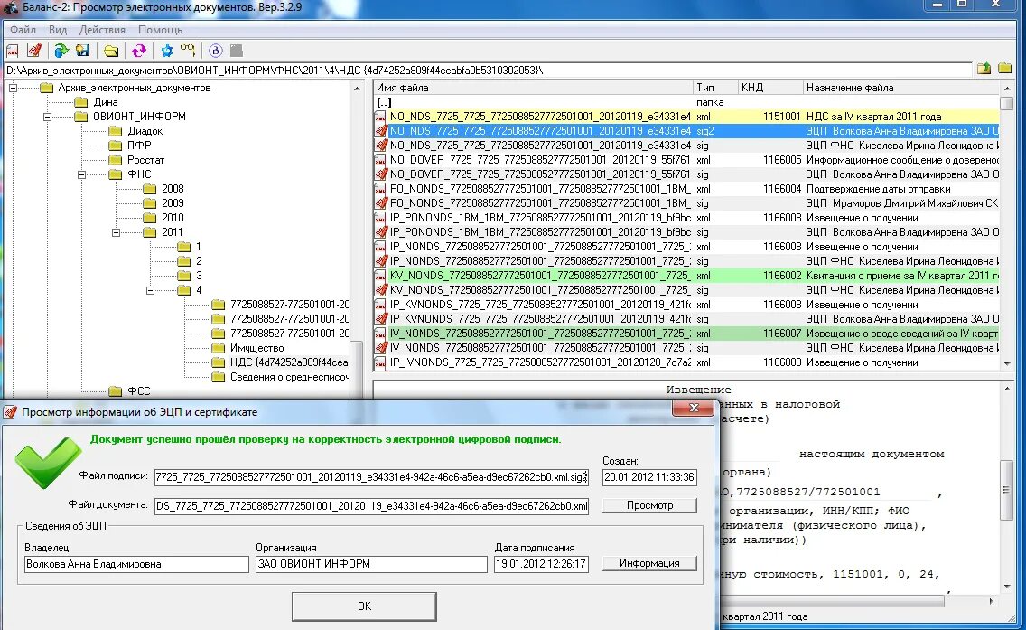Image resolution: width=1026 pixels, height=630 pixels.
Task: Select the 2009 folder in tree
Action: click(x=173, y=203)
